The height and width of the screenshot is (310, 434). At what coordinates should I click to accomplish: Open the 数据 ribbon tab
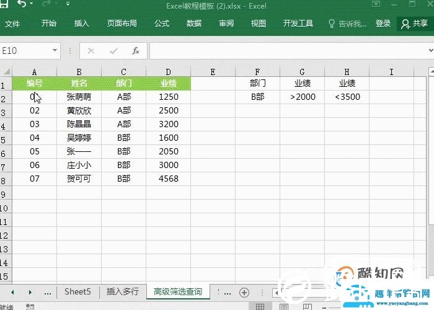pos(193,24)
